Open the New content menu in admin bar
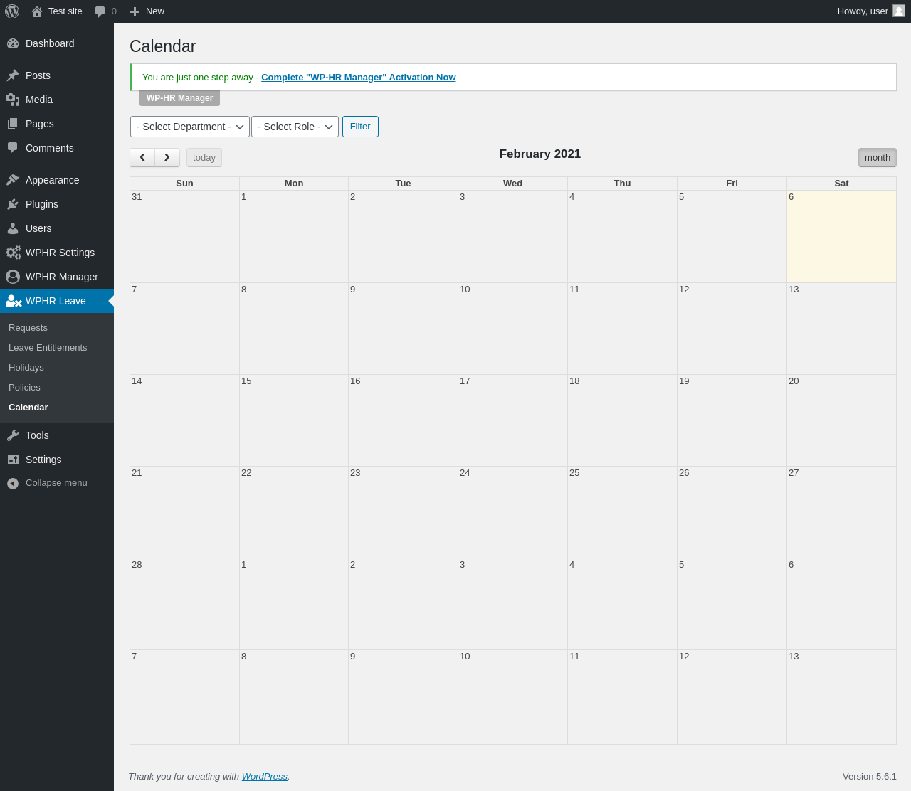The height and width of the screenshot is (791, 911). coord(147,11)
